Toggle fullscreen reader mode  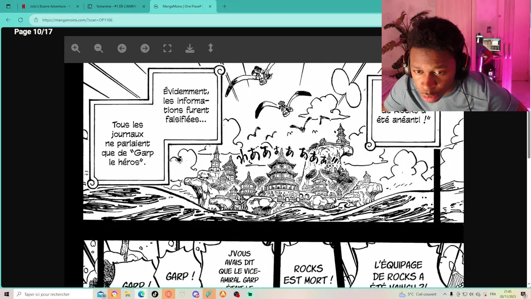point(167,48)
